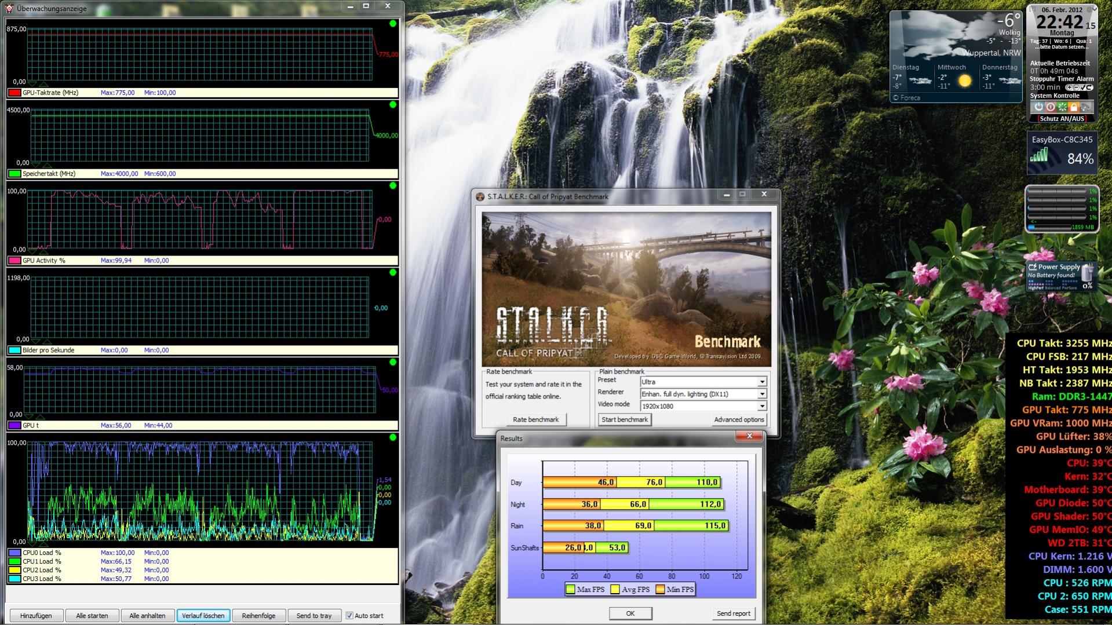Click the Verlauf löschen button
Screen dimensions: 1112x625
(203, 615)
